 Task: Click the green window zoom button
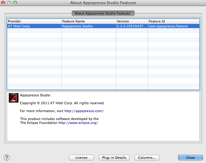tap(15, 3)
